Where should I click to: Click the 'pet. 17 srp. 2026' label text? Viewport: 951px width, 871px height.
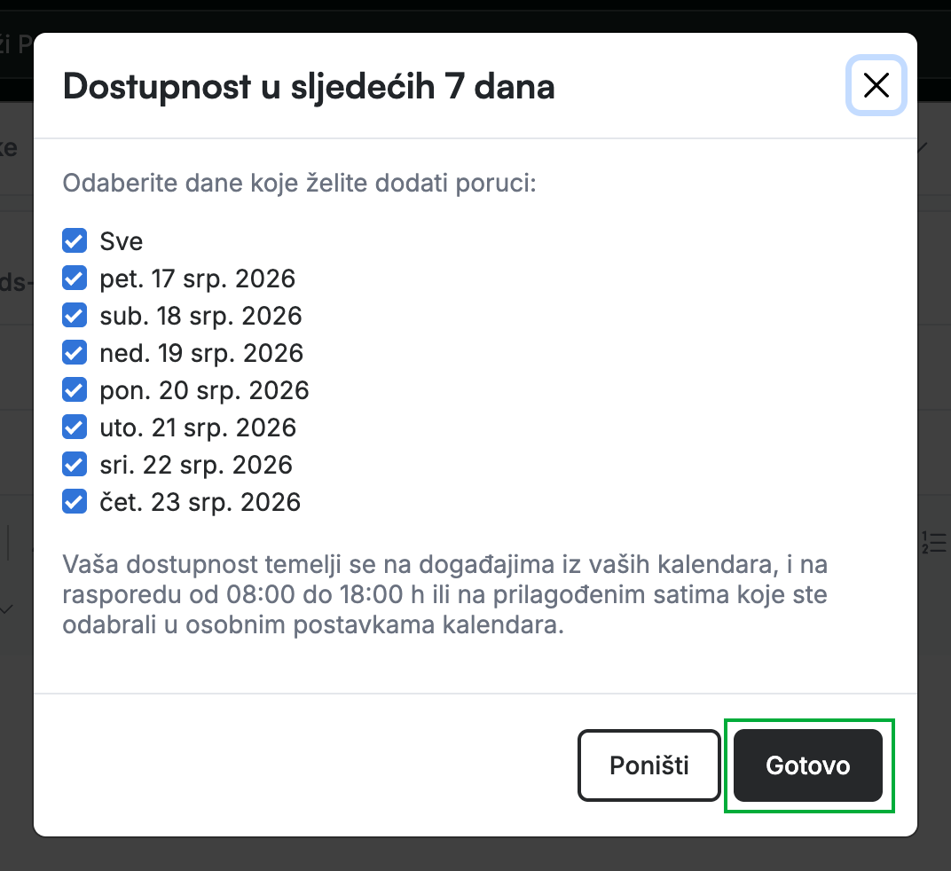[x=197, y=279]
